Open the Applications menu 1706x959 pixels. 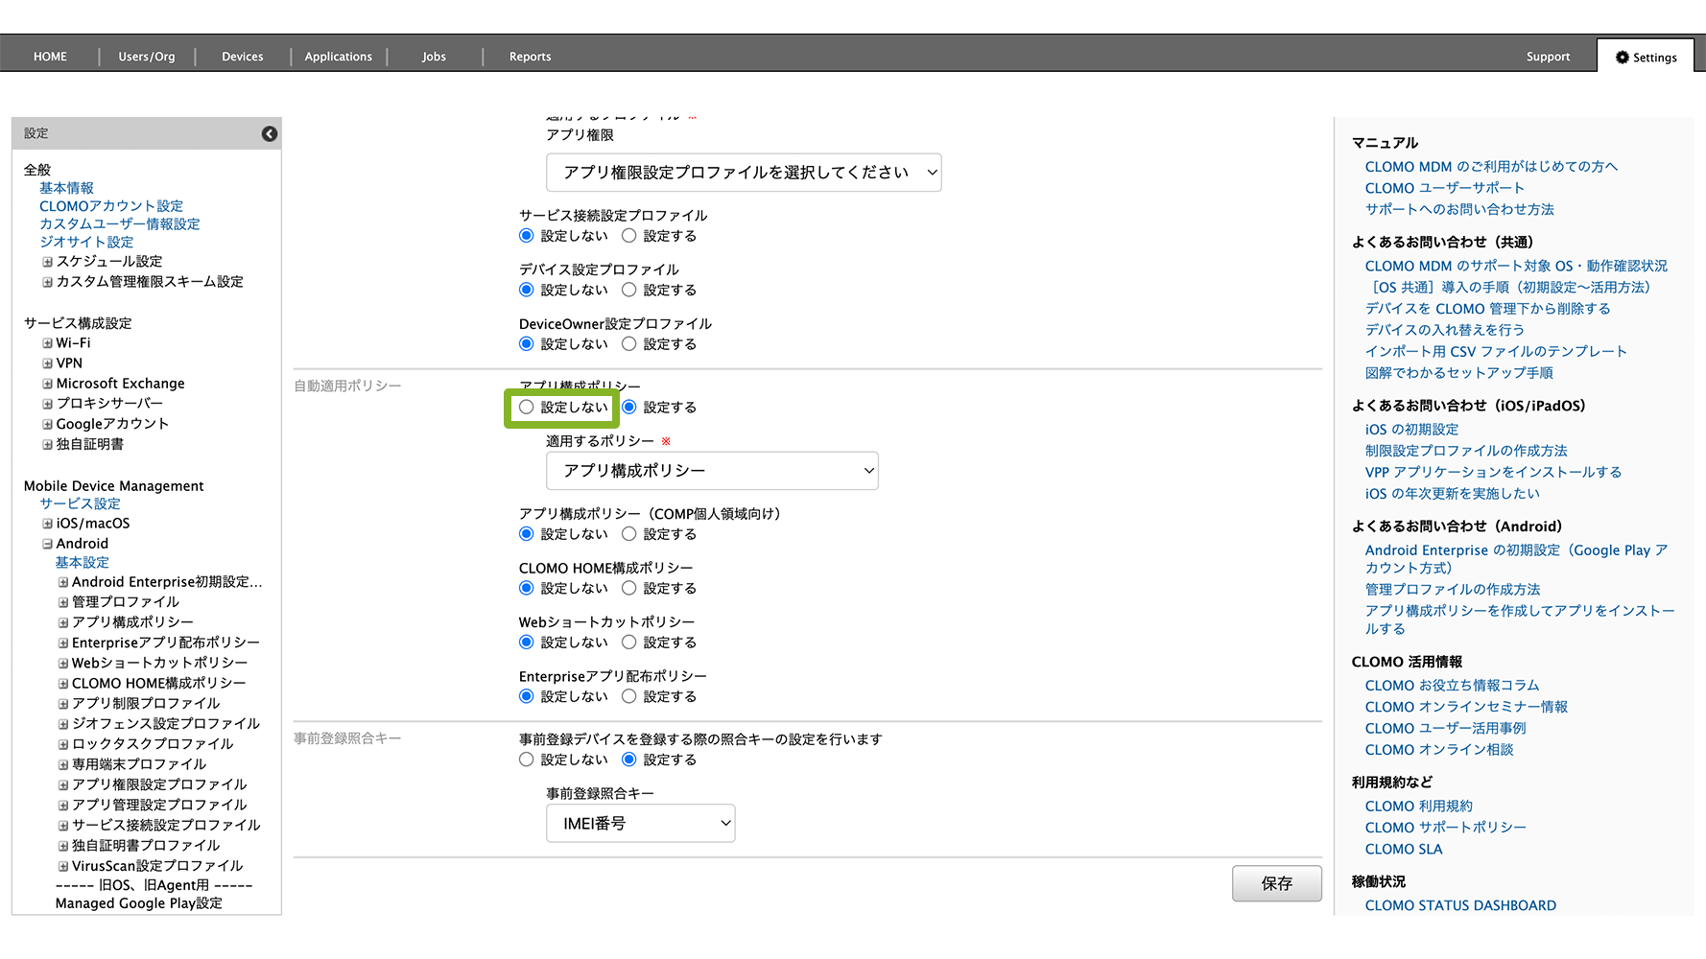click(338, 57)
